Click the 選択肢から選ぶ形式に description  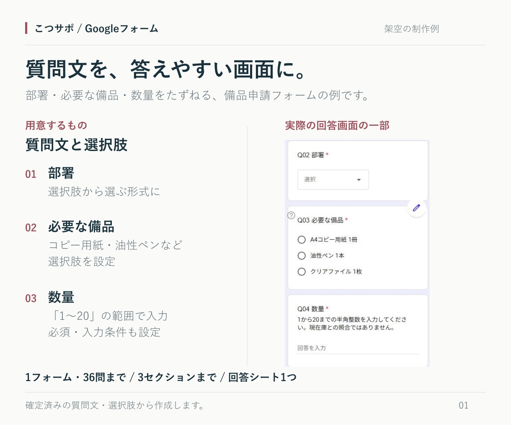coord(104,192)
